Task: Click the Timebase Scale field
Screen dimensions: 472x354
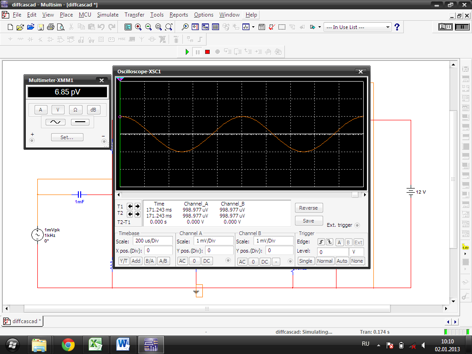Action: pyautogui.click(x=153, y=241)
